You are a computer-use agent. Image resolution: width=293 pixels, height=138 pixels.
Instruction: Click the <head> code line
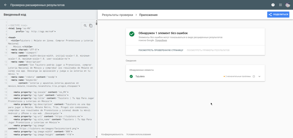(12, 38)
